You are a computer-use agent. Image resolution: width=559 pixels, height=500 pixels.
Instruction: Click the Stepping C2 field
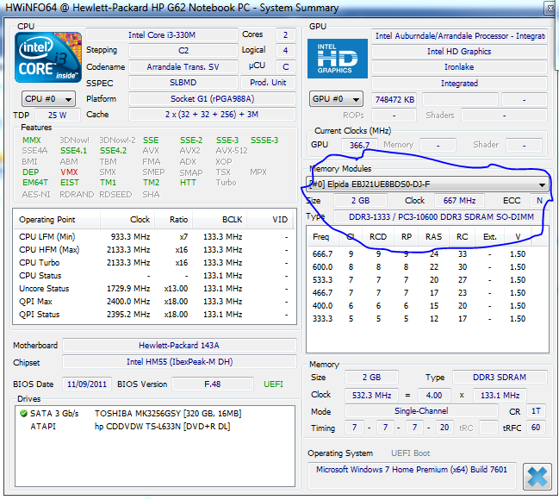coord(183,50)
